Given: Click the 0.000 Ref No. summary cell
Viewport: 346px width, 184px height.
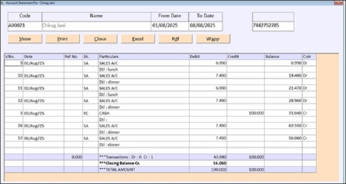Looking at the screenshot, I should coord(73,157).
